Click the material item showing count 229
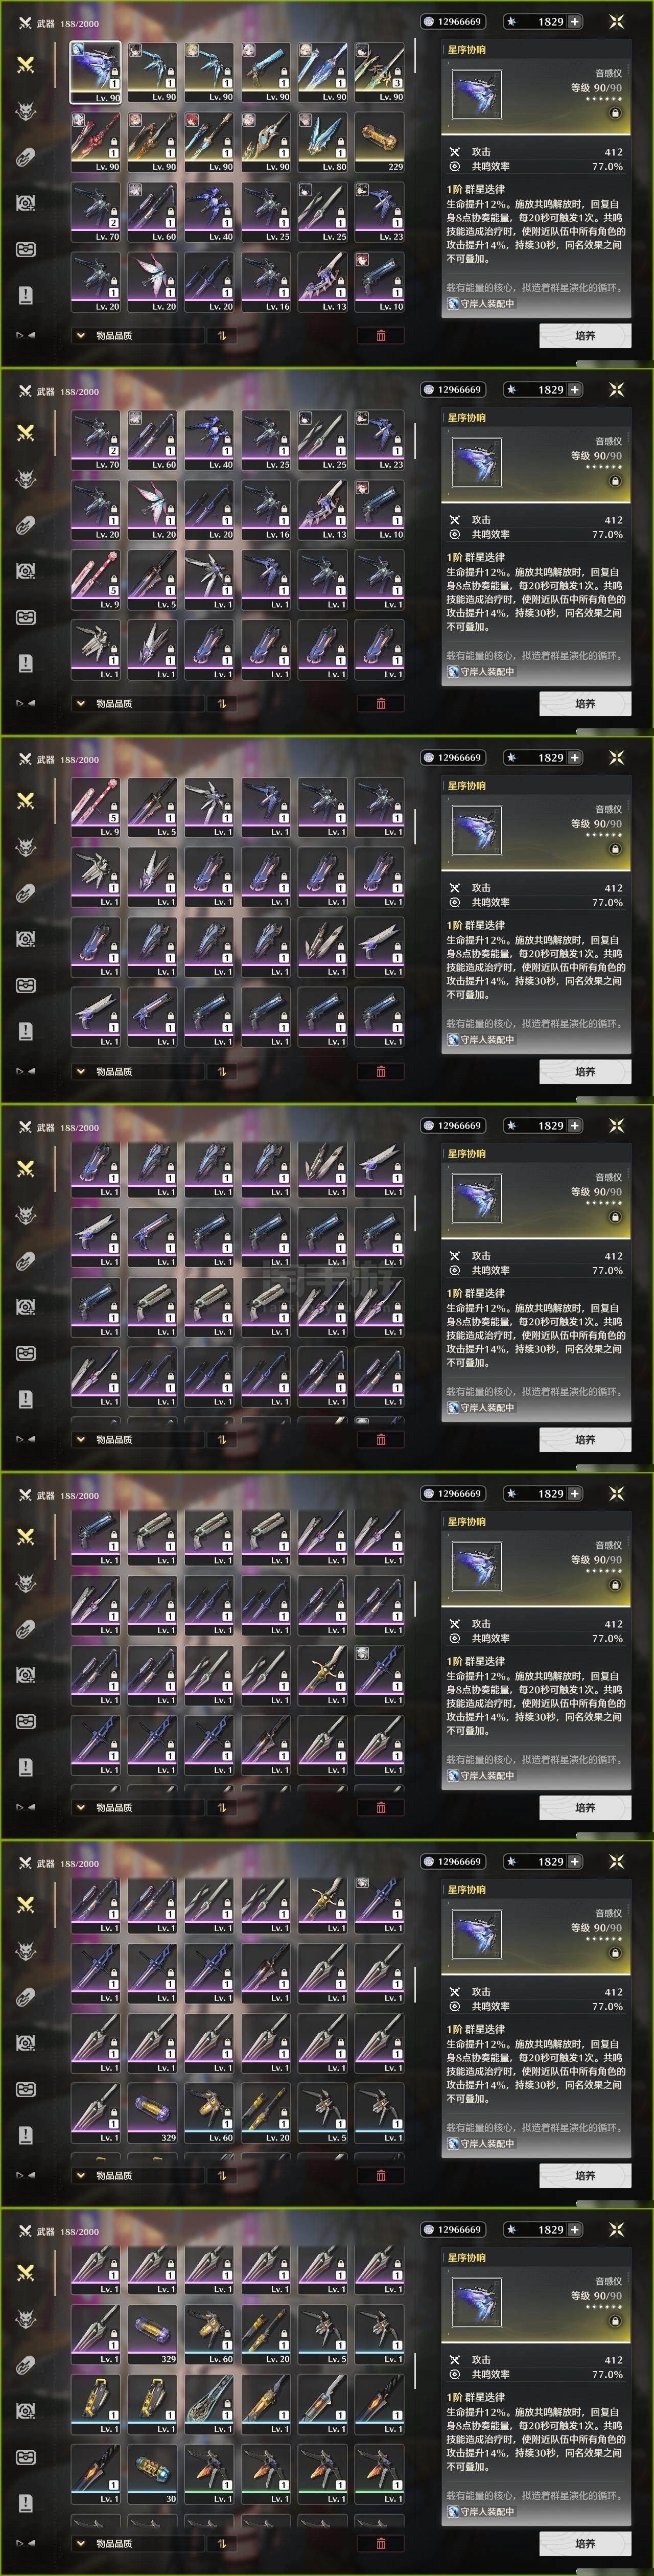This screenshot has width=654, height=2576. (379, 142)
